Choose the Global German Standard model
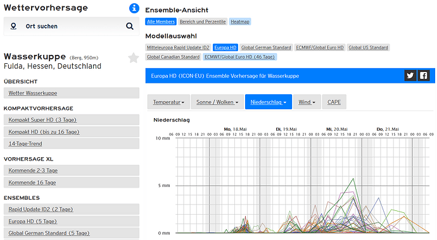The height and width of the screenshot is (240, 437). (266, 47)
